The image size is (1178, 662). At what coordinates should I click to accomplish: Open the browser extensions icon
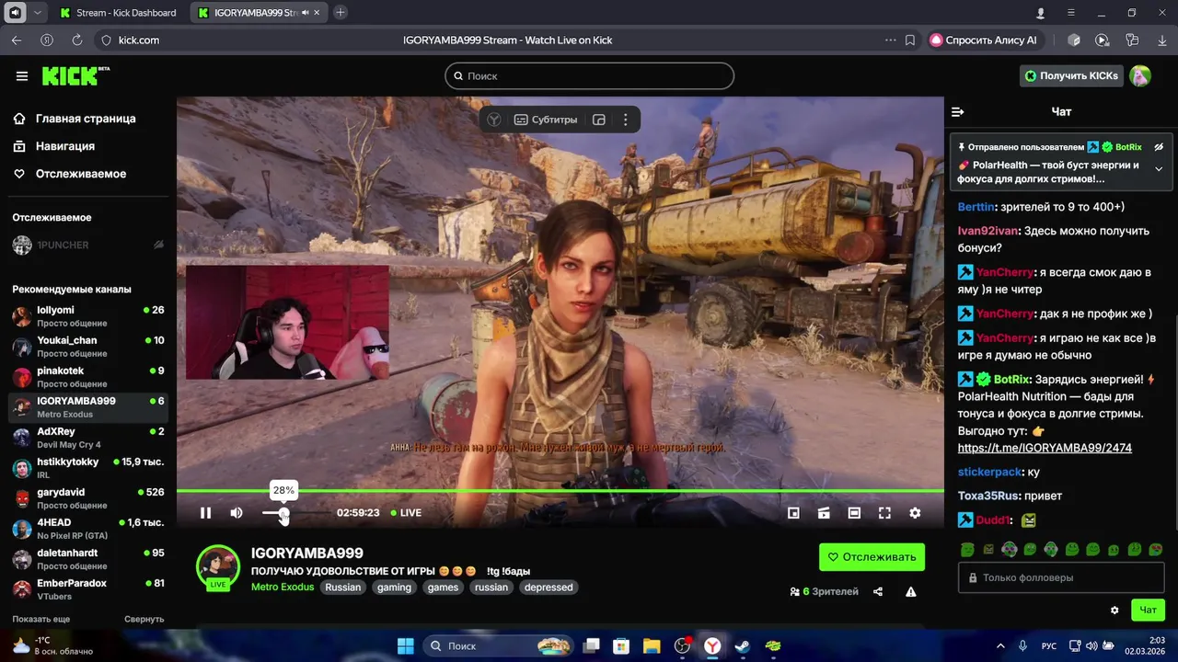click(x=1073, y=40)
